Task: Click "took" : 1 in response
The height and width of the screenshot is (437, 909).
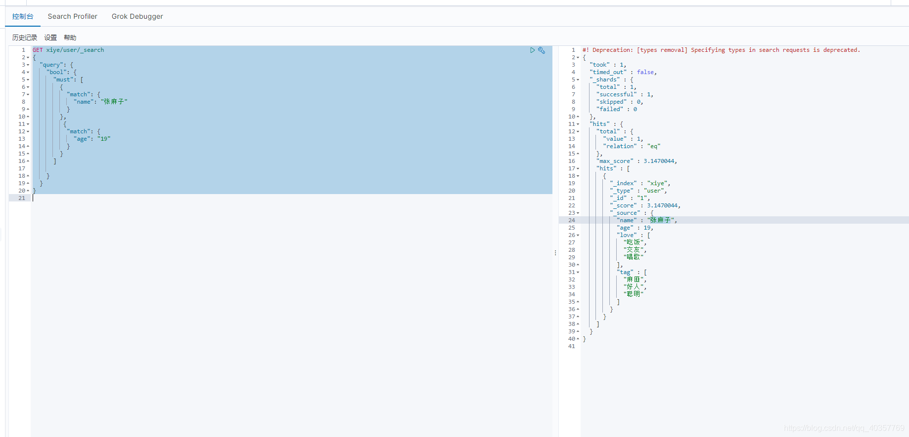Action: [608, 65]
